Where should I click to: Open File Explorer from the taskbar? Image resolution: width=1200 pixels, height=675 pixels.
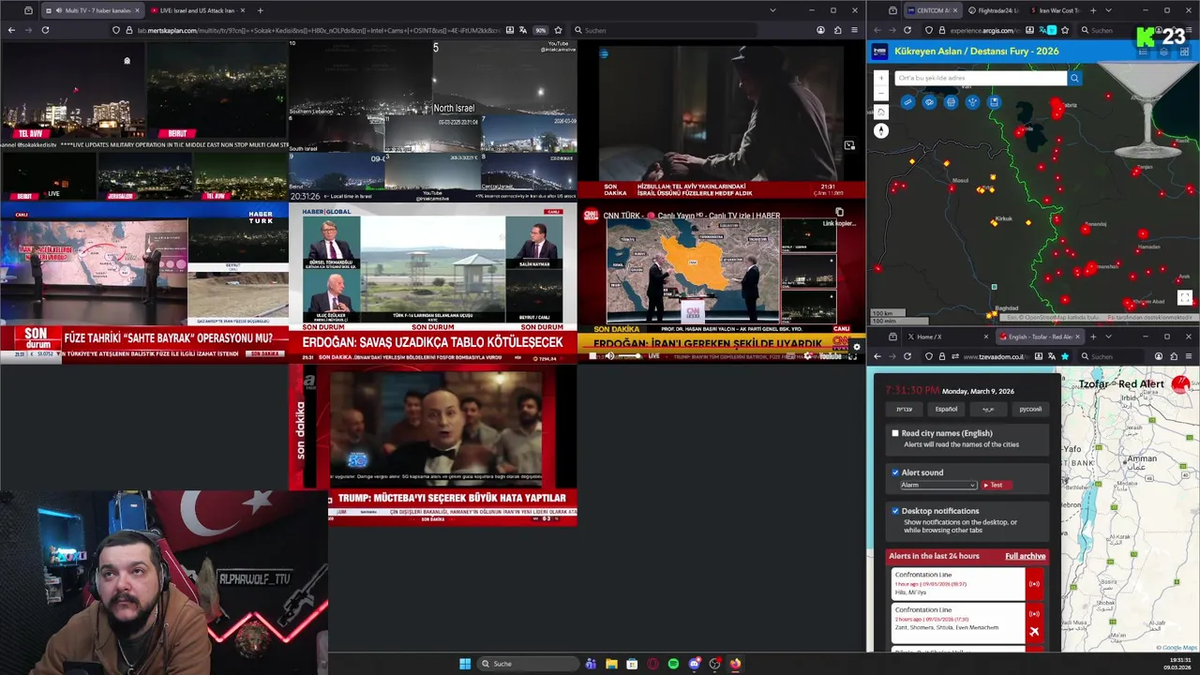(611, 664)
